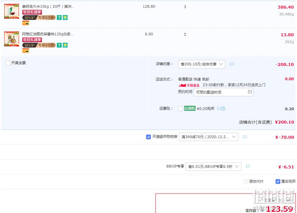Open the 崇明岛大米10kg product title link
The image size is (297, 213).
(48, 7)
